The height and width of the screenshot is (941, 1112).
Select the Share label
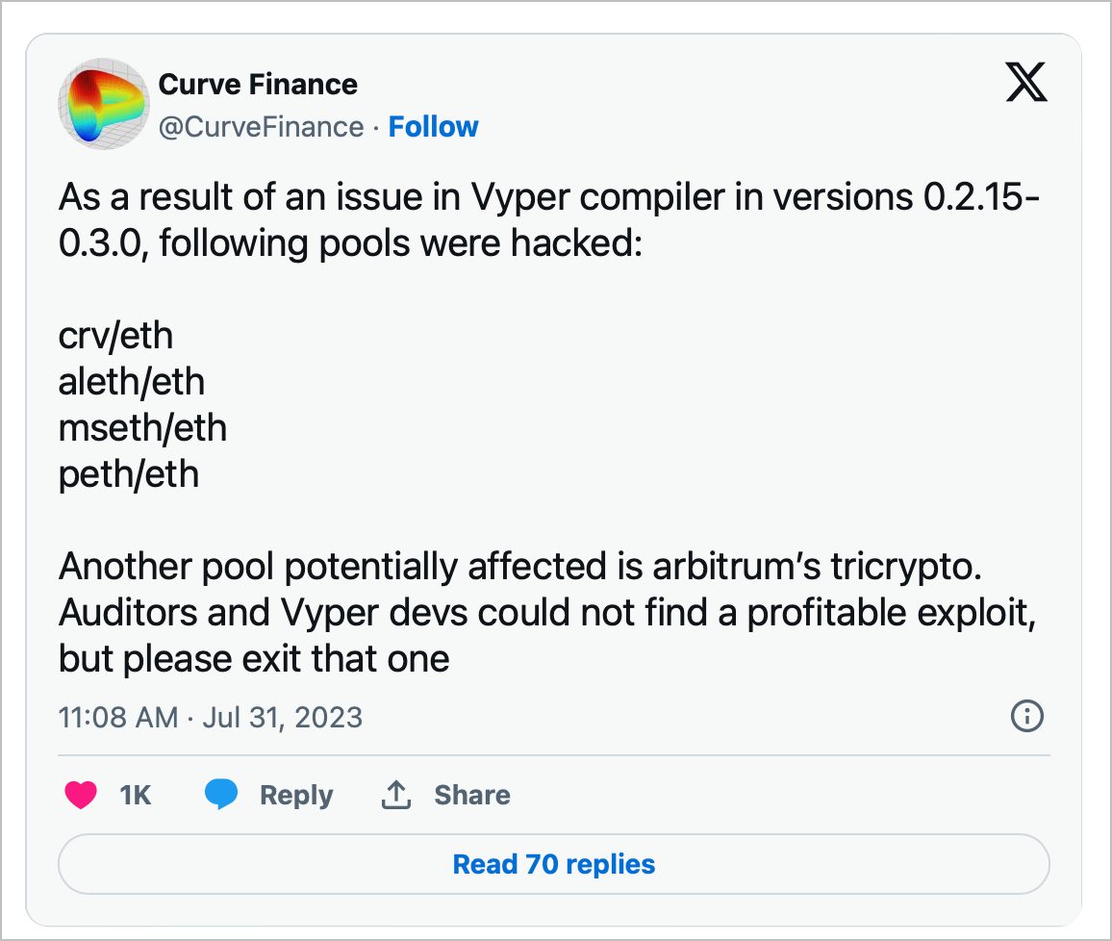(472, 795)
